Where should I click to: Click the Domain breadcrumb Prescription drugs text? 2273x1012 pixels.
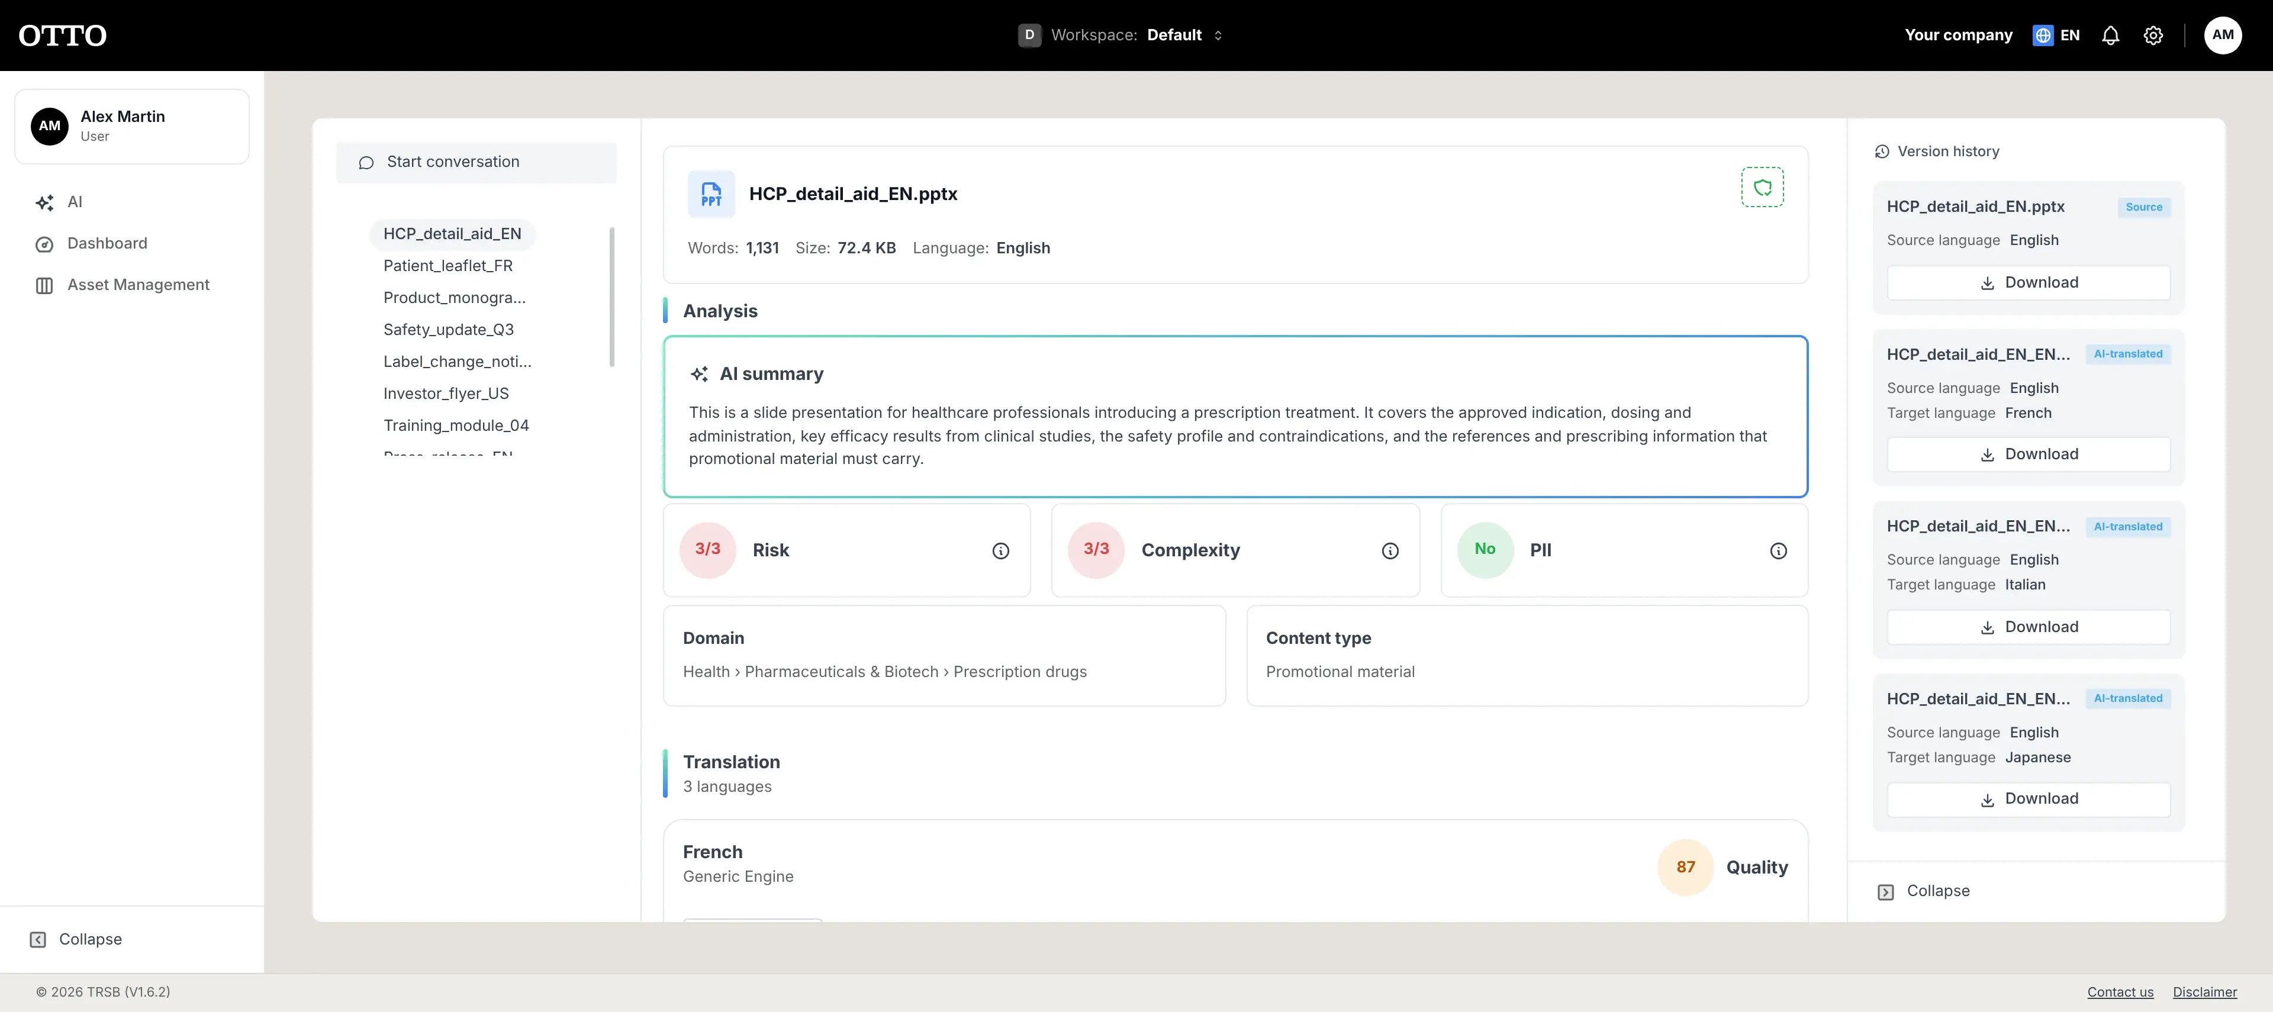click(x=1020, y=672)
